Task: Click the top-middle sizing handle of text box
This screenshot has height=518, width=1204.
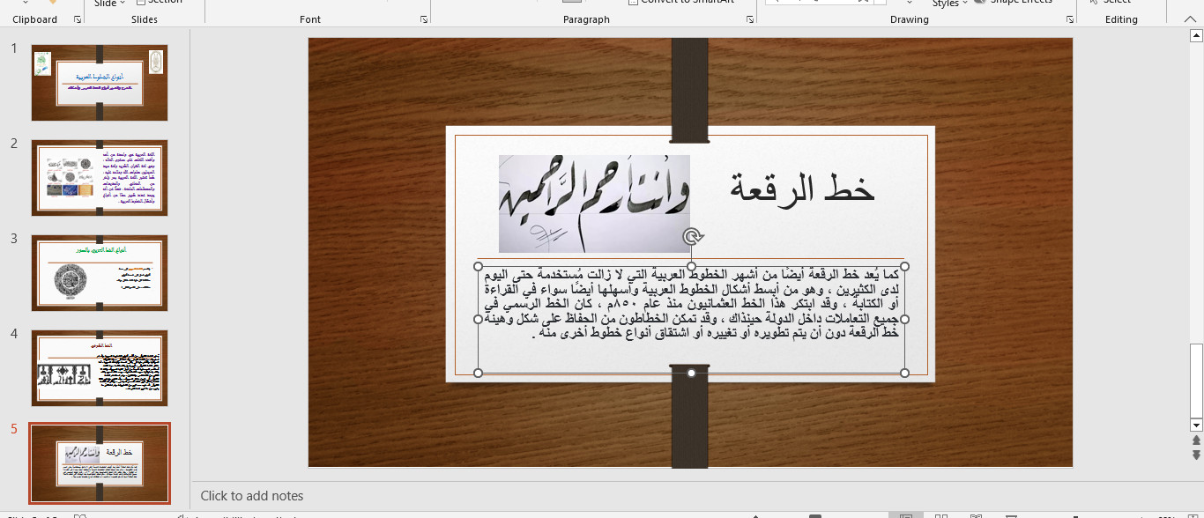Action: (691, 266)
